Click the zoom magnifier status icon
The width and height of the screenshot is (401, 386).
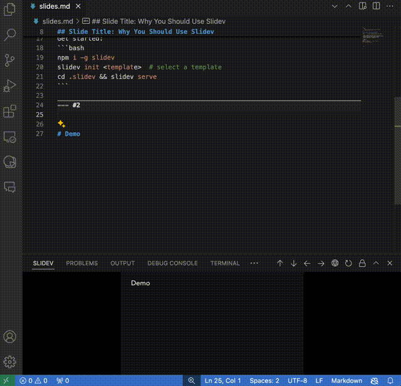[x=192, y=380]
